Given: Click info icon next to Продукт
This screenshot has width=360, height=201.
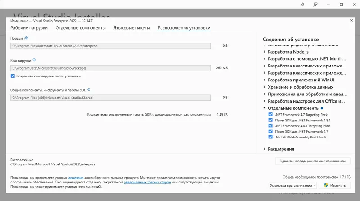Looking at the screenshot, I should pyautogui.click(x=27, y=38).
